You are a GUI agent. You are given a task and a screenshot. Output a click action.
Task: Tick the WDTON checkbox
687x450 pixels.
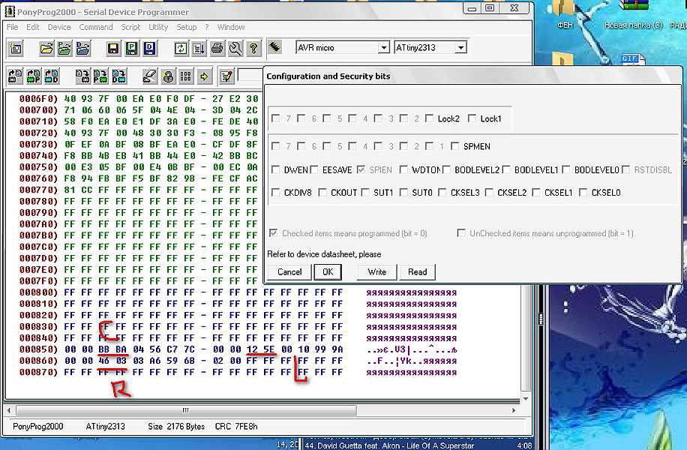[403, 170]
